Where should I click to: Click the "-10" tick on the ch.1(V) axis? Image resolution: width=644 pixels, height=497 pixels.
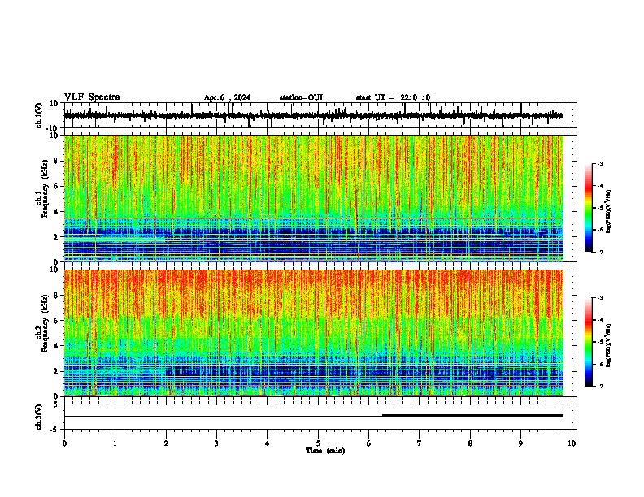coord(53,128)
